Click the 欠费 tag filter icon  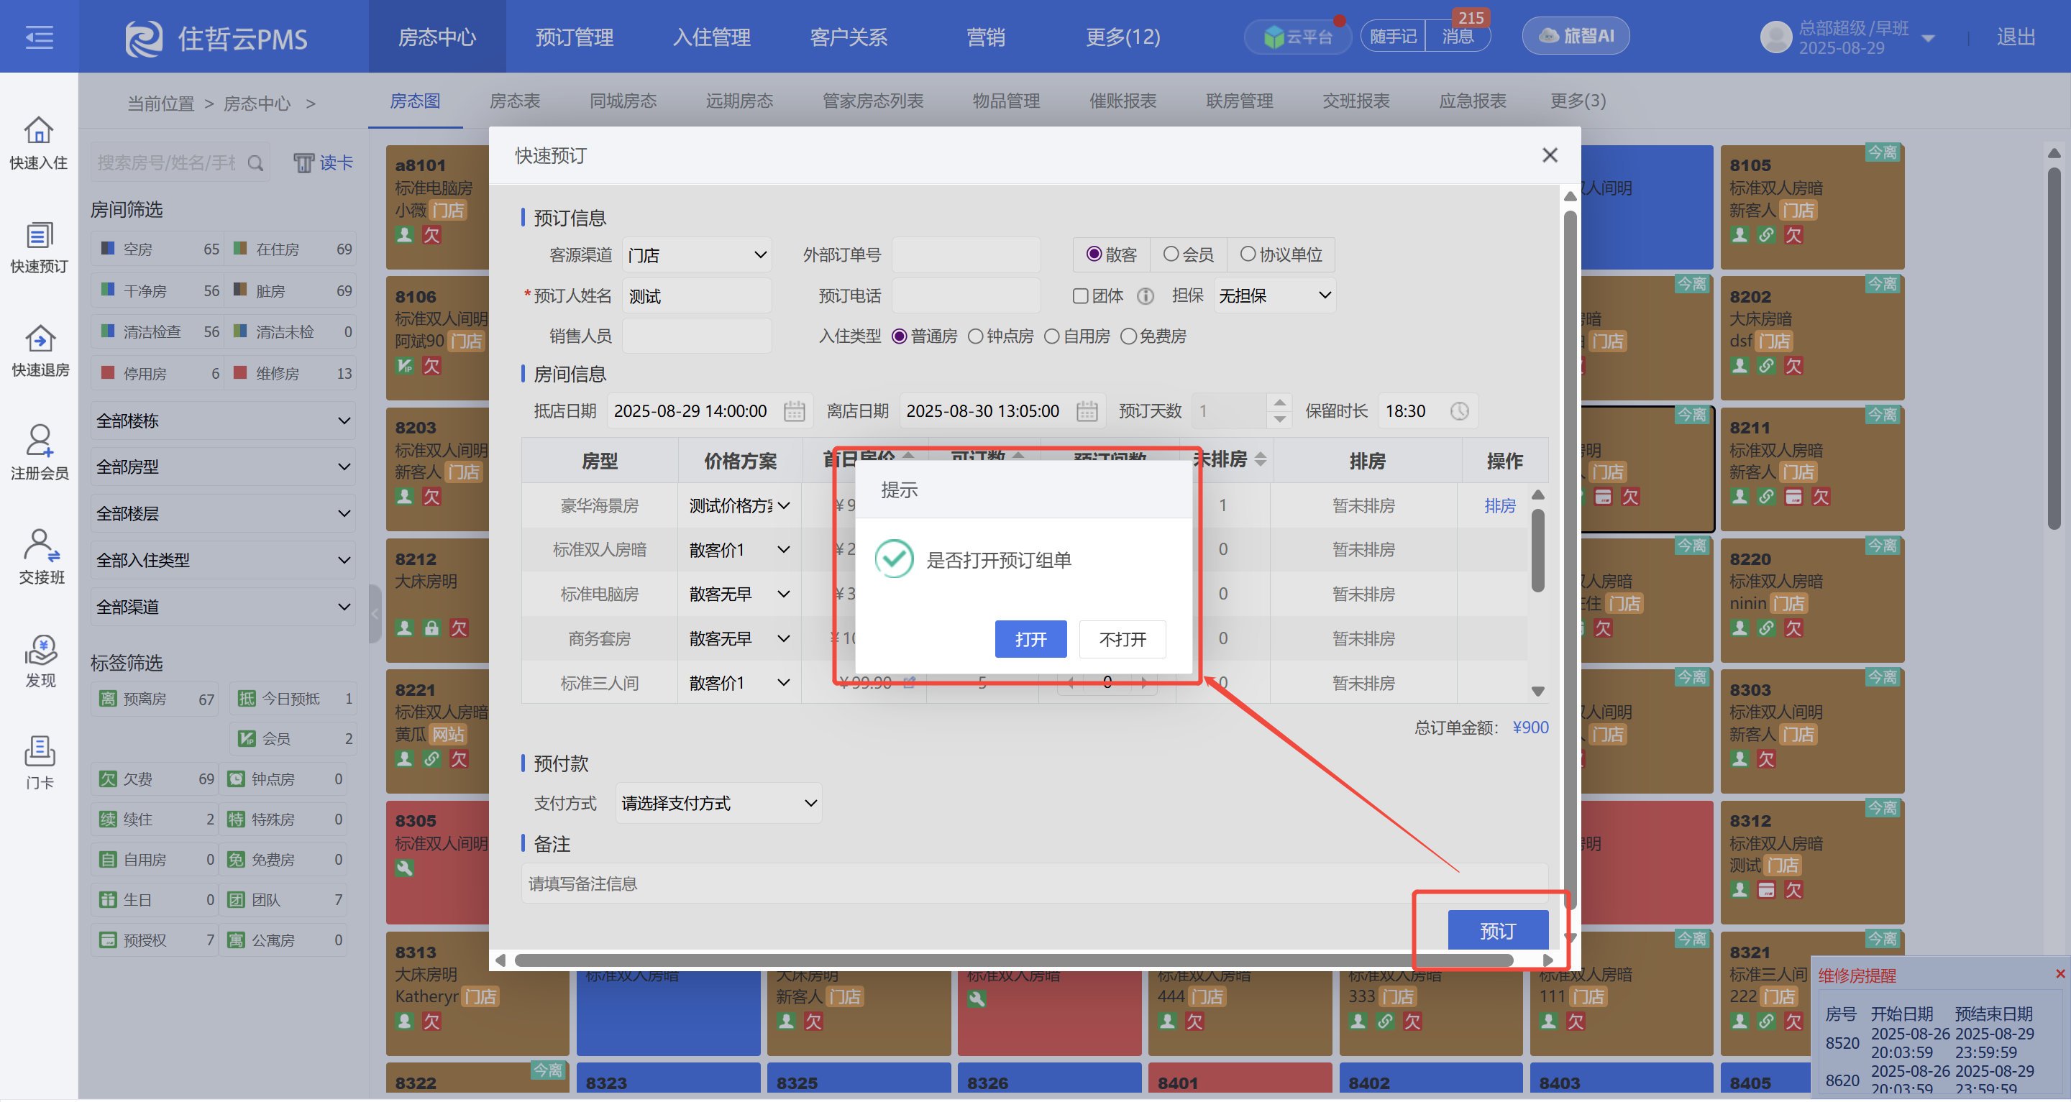pyautogui.click(x=107, y=779)
